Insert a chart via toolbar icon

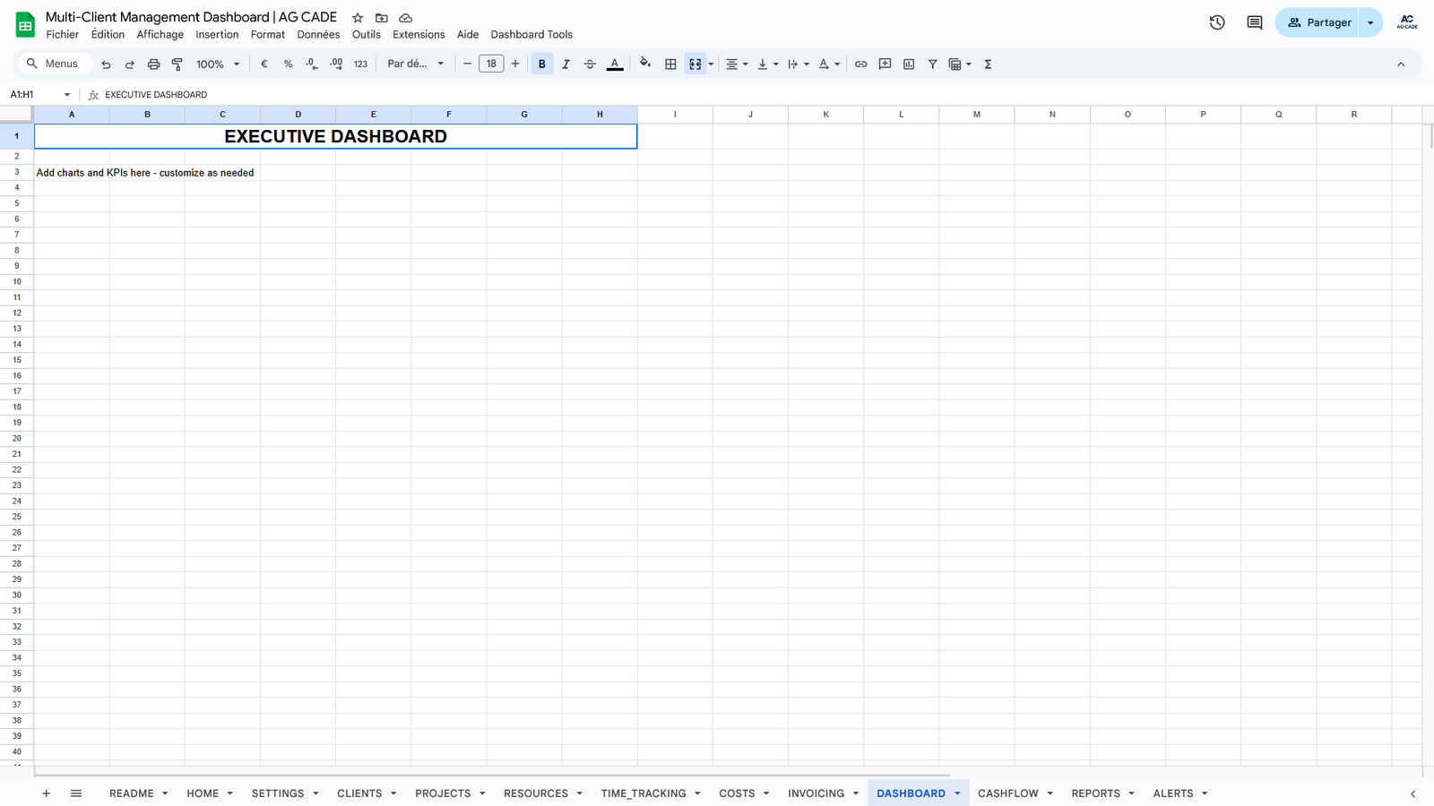909,64
